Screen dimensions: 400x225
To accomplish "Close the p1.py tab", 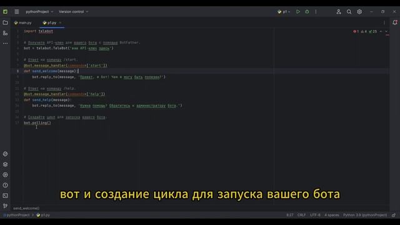I will tap(60, 22).
